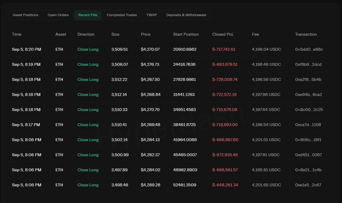View the Completed Trades tab
Viewport: 342px width, 203px height.
coord(122,15)
